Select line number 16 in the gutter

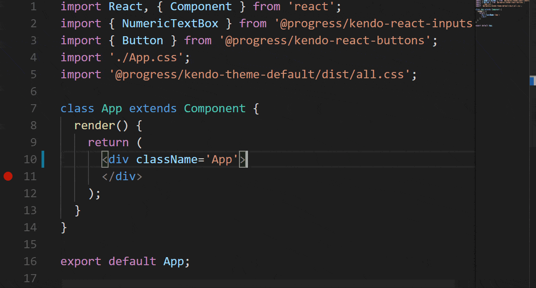[x=30, y=262]
